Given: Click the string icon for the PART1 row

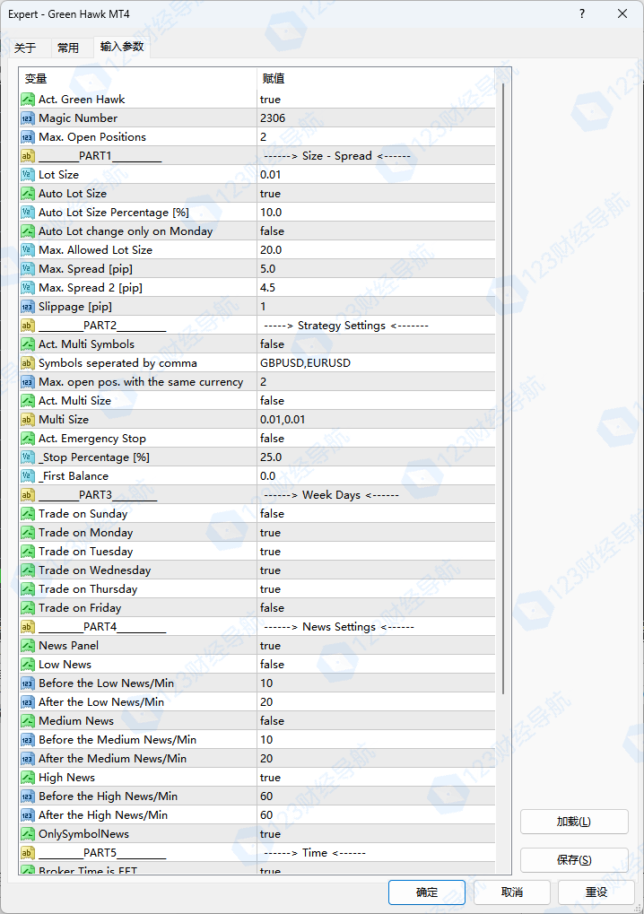Looking at the screenshot, I should (x=28, y=156).
